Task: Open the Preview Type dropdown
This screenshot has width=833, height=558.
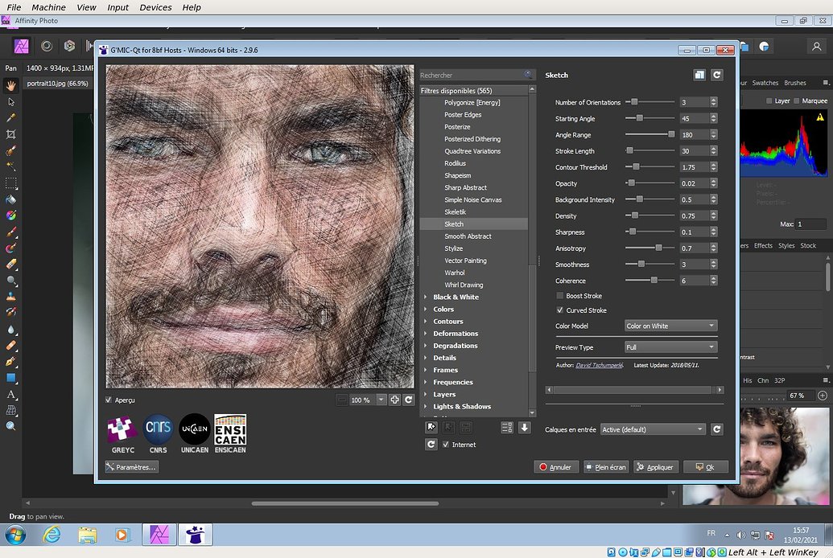Action: click(670, 347)
